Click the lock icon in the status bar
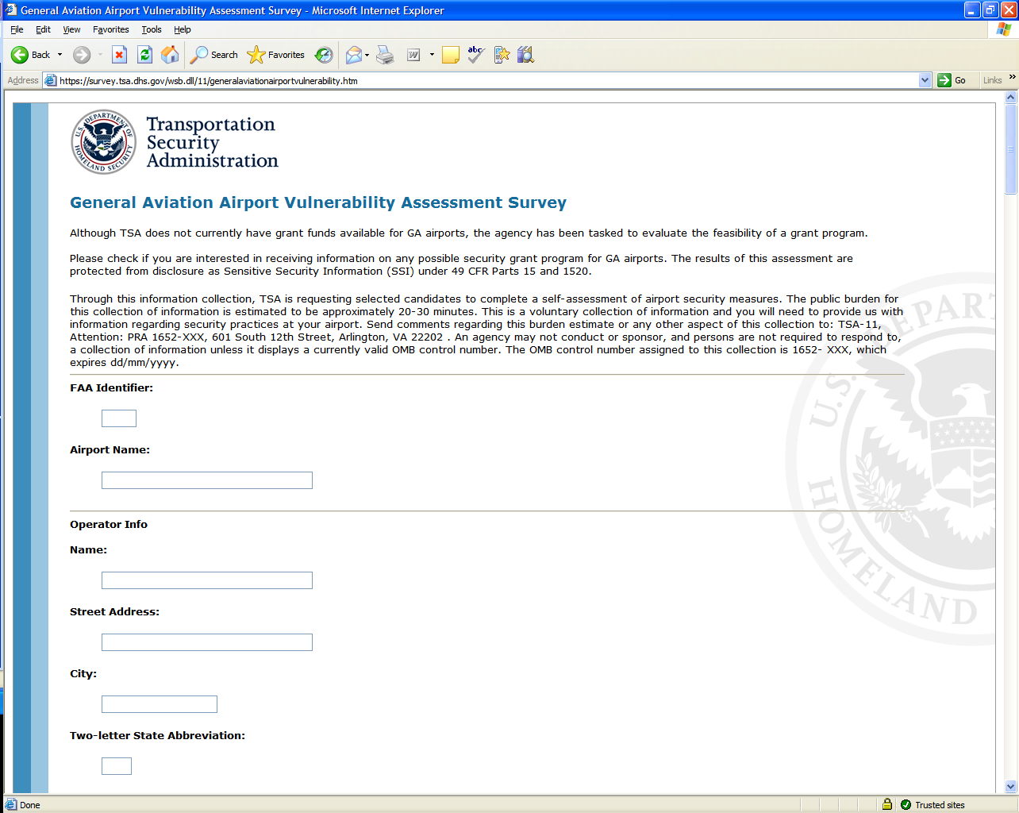Screen dimensions: 1019x813 [887, 804]
